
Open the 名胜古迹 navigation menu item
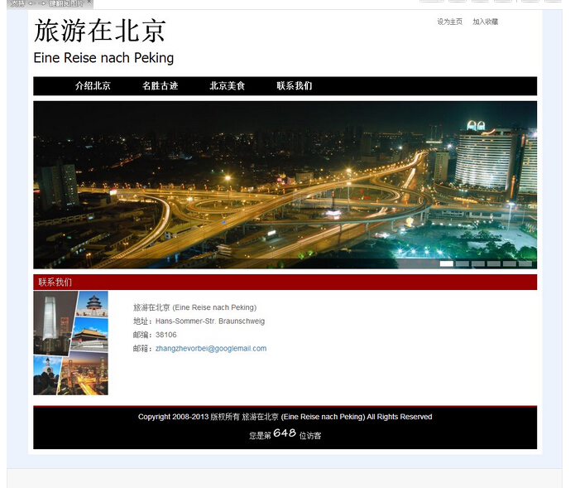point(160,86)
